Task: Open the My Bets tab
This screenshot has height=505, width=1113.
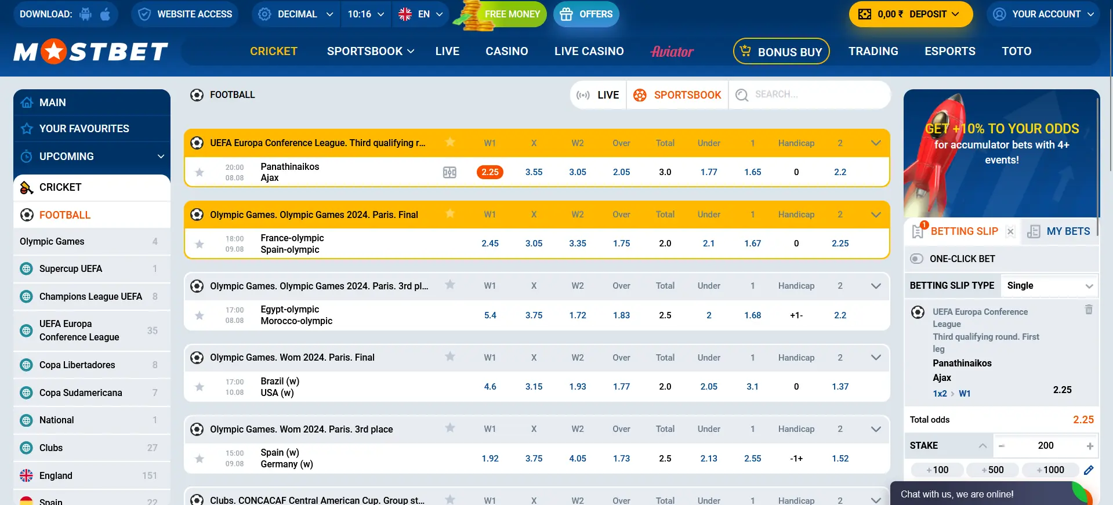Action: point(1060,231)
